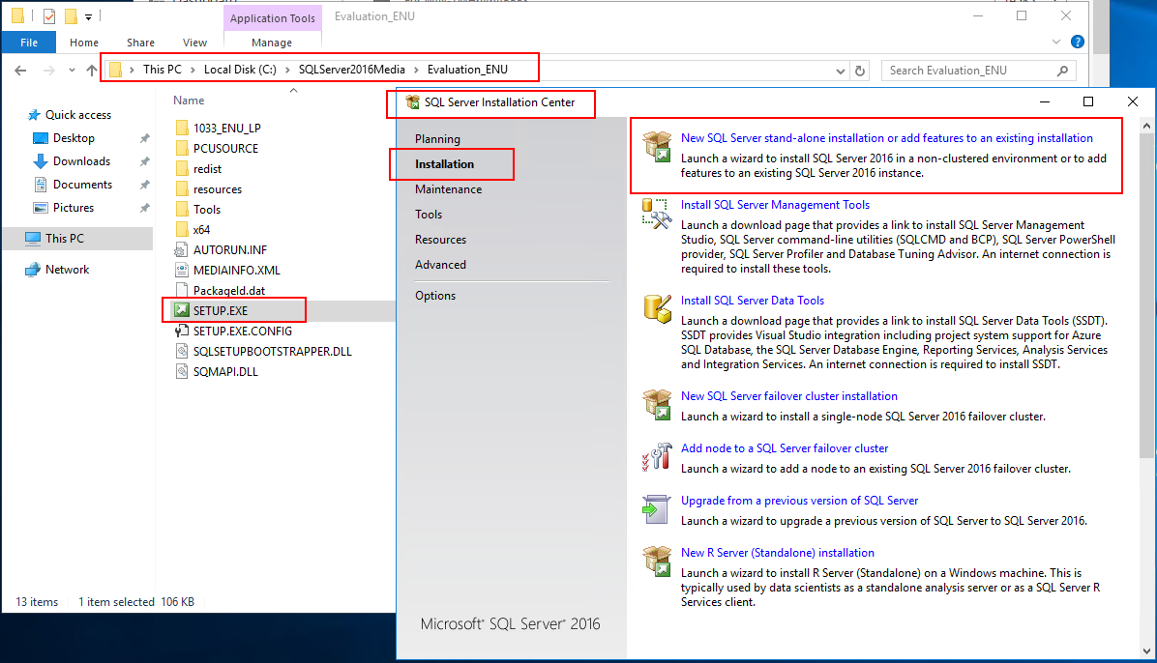Select Desktop under Quick access
The height and width of the screenshot is (663, 1157).
tap(74, 138)
